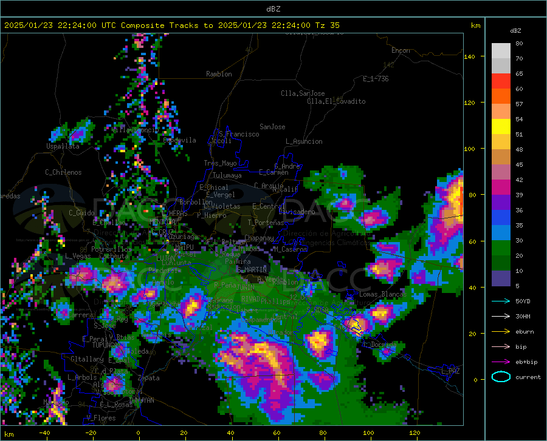Click the C_Araujo label
This screenshot has height=441, width=547.
pyautogui.click(x=269, y=186)
